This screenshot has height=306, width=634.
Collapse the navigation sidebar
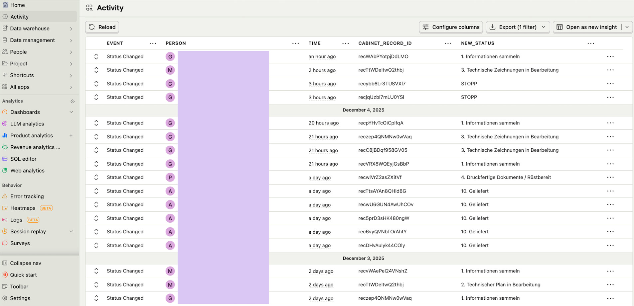26,263
